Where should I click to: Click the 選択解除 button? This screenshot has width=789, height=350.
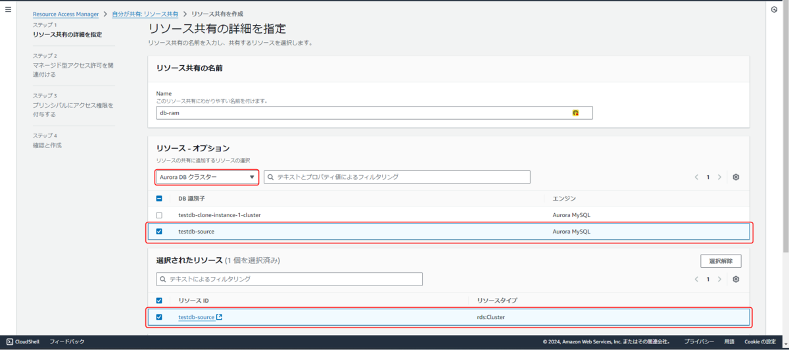click(x=721, y=261)
